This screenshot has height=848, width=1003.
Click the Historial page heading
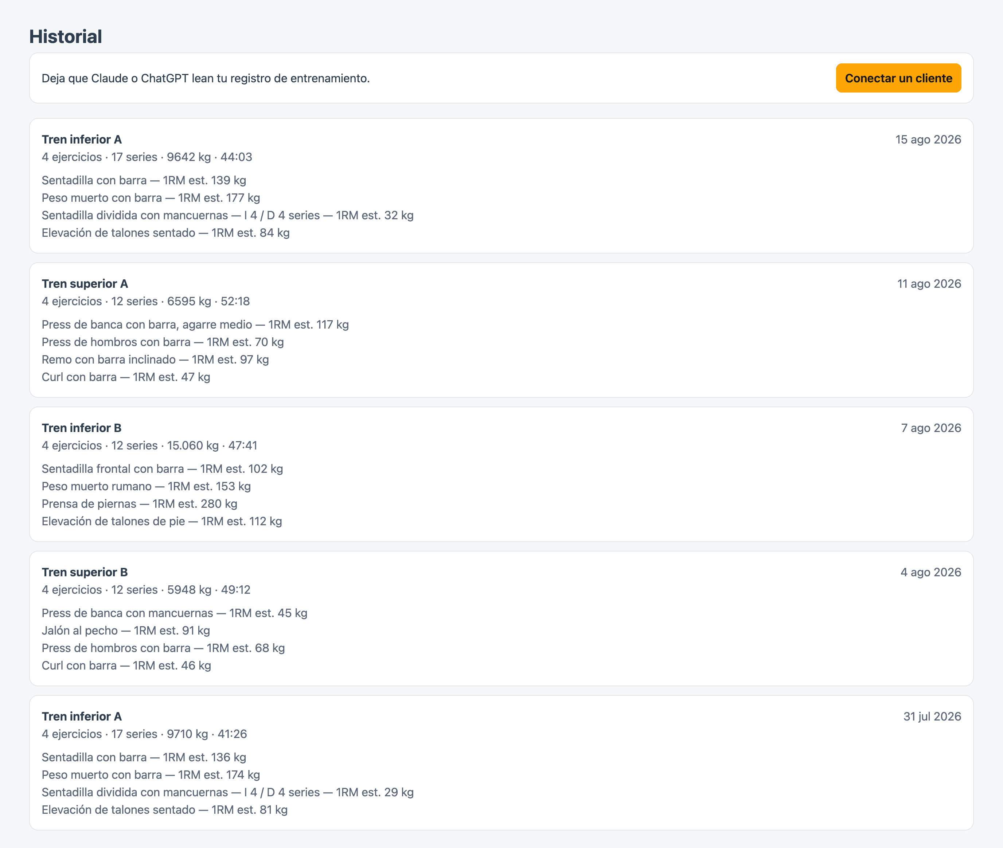pos(66,36)
